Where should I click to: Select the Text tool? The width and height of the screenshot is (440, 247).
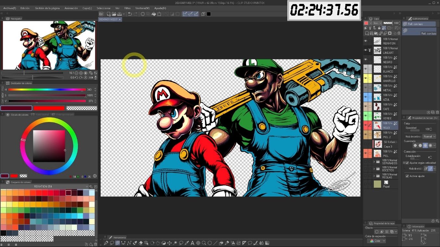(193, 243)
